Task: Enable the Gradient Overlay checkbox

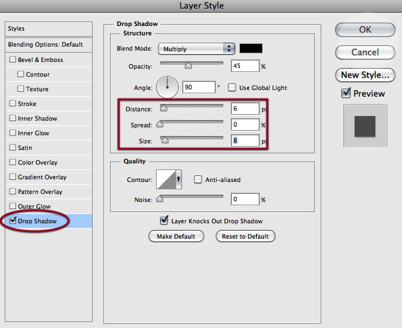Action: [12, 177]
